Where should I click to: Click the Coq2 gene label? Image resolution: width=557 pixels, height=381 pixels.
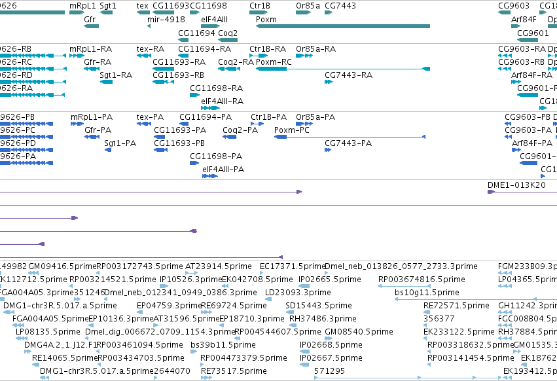228,33
